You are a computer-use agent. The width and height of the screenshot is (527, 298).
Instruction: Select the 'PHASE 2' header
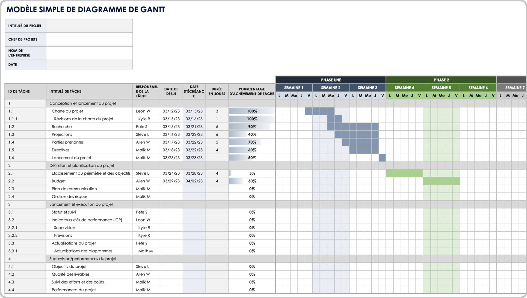click(x=441, y=80)
